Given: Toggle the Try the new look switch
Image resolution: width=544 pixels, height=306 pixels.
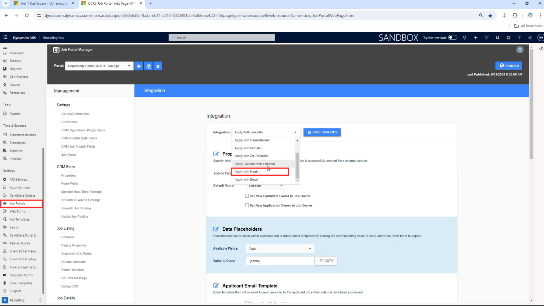Looking at the screenshot, I should coord(452,37).
